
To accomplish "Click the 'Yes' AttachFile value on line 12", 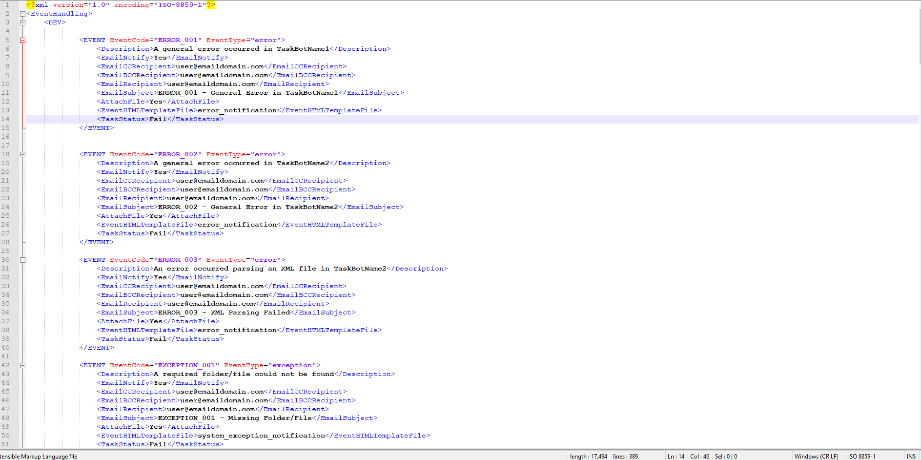I will 156,102.
